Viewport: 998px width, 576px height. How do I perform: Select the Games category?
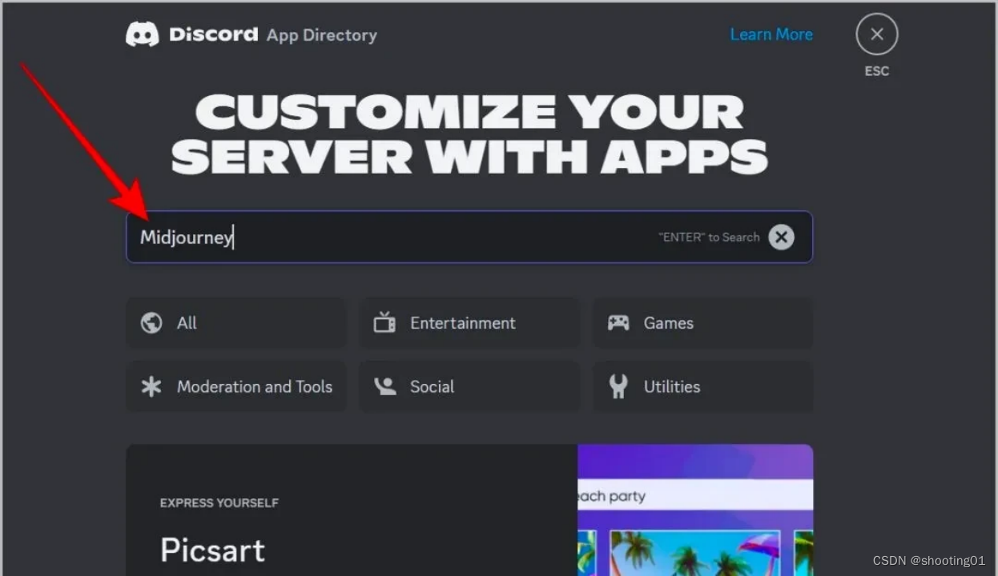(x=702, y=323)
